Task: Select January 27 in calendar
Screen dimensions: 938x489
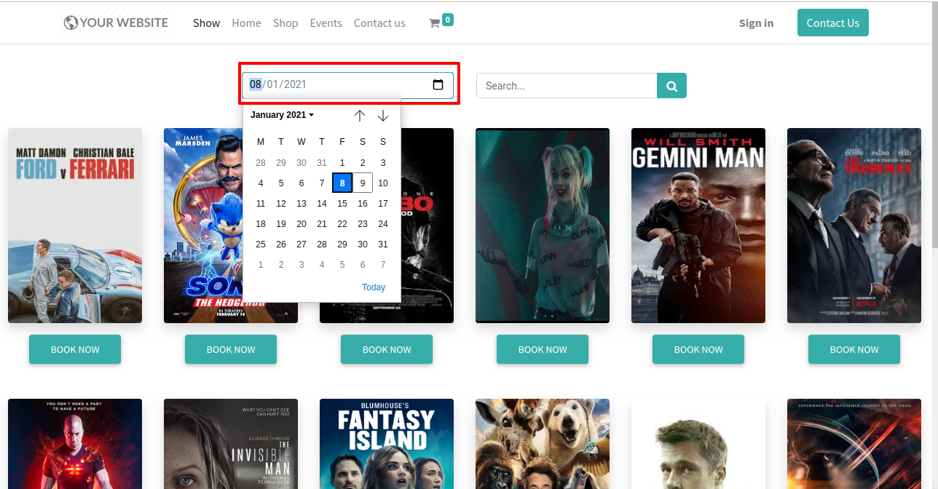Action: tap(301, 244)
